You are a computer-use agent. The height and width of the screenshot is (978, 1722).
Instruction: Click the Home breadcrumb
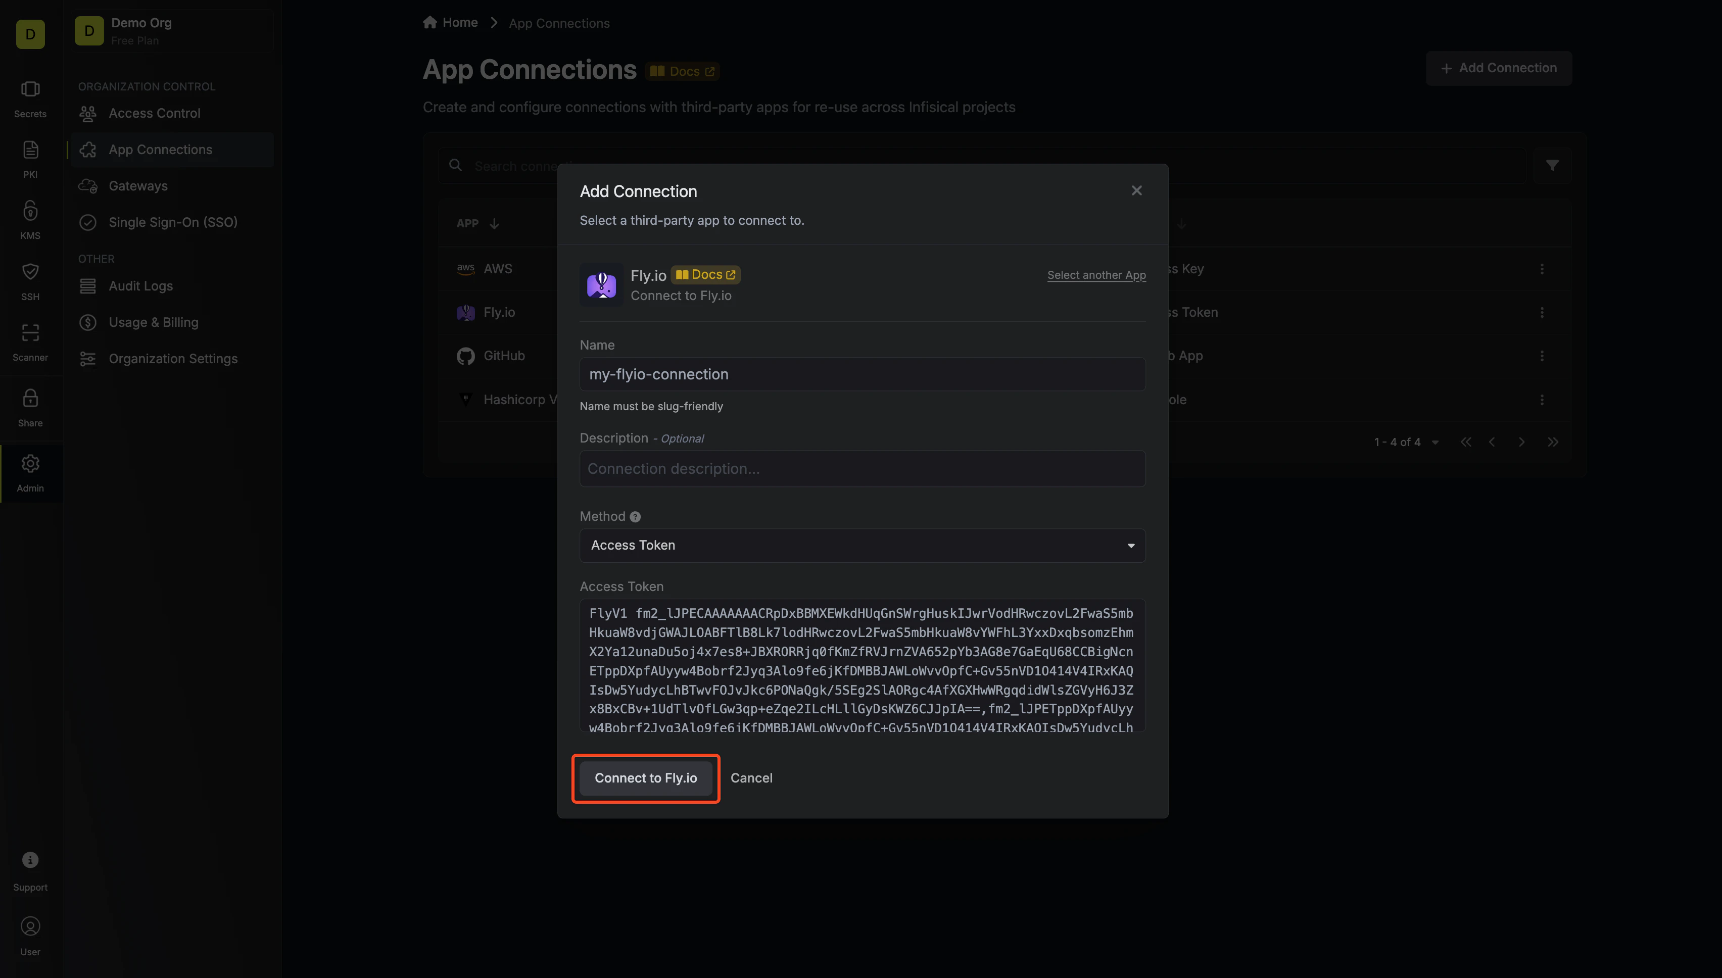[450, 22]
